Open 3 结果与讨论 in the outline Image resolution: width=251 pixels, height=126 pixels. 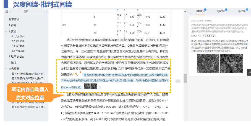(x=17, y=56)
